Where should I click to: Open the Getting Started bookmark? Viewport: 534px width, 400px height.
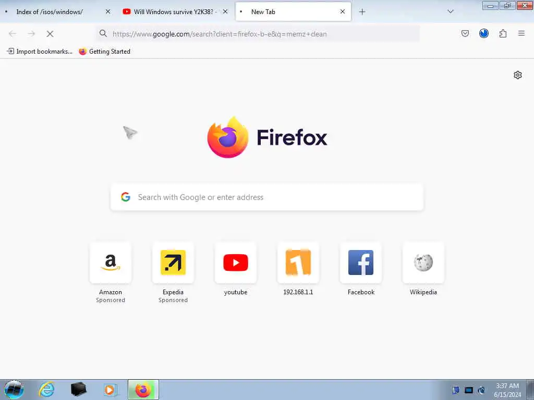[104, 52]
